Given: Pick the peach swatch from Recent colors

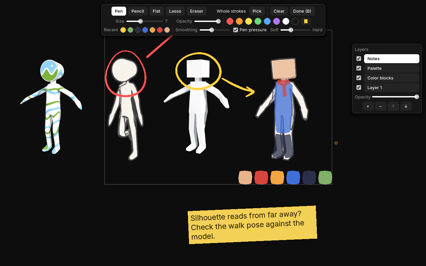Looking at the screenshot, I should click(167, 30).
